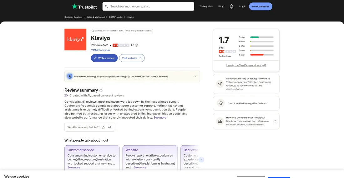Open the Website topic card title
344x178 pixels.
(132, 150)
